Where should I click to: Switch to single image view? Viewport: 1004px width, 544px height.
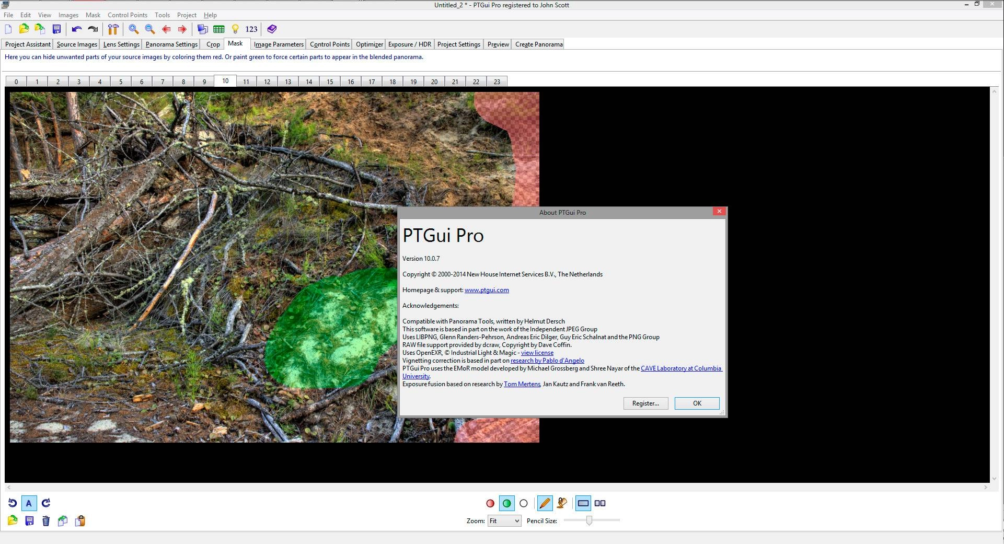pos(583,503)
